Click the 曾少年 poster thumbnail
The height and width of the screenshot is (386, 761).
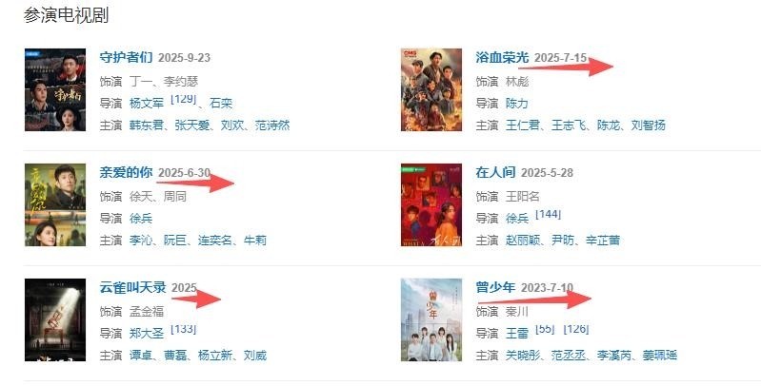point(431,319)
